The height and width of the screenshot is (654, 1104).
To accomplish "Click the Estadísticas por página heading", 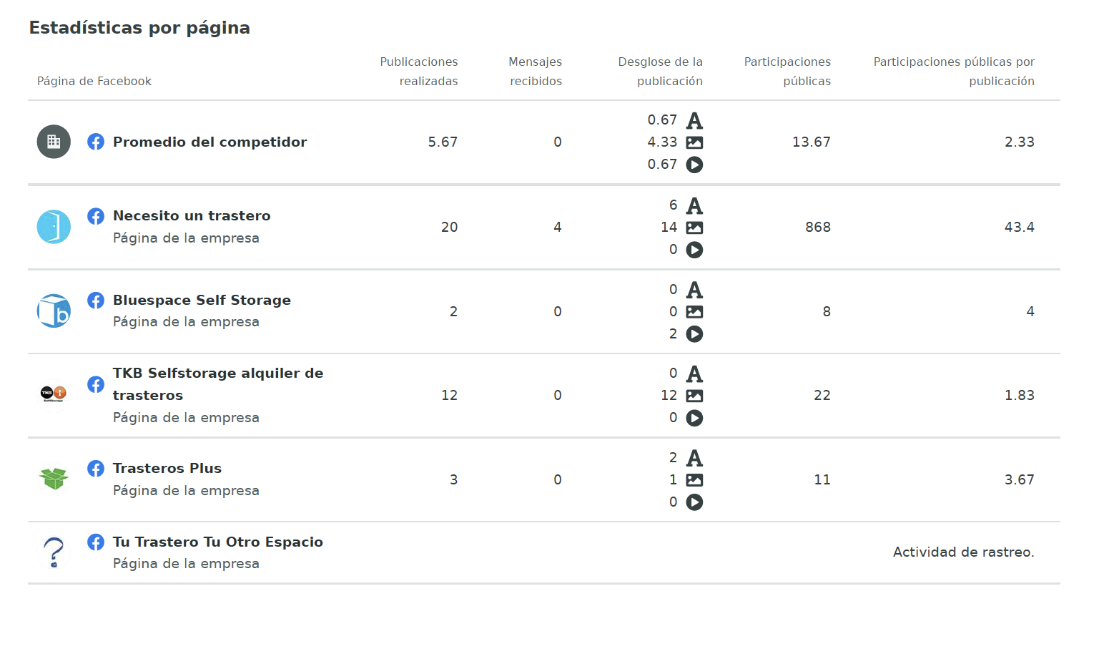I will [x=139, y=28].
